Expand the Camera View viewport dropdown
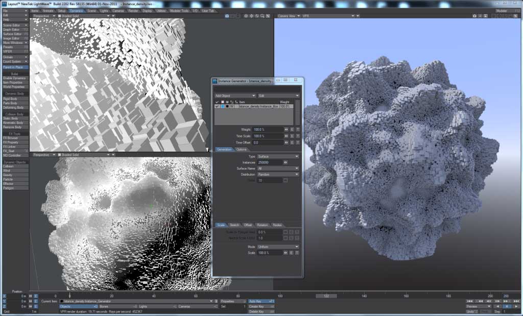523x316 pixels. pos(289,16)
